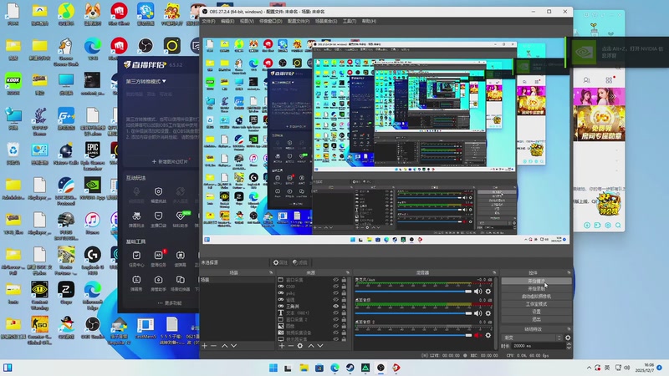The image size is (669, 376).
Task: Move scene down in Scenes panel toolbar
Action: tap(234, 346)
